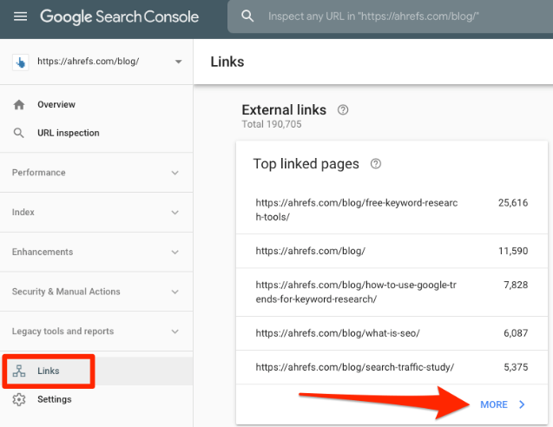Open the Index section label
The height and width of the screenshot is (427, 553).
tap(23, 213)
